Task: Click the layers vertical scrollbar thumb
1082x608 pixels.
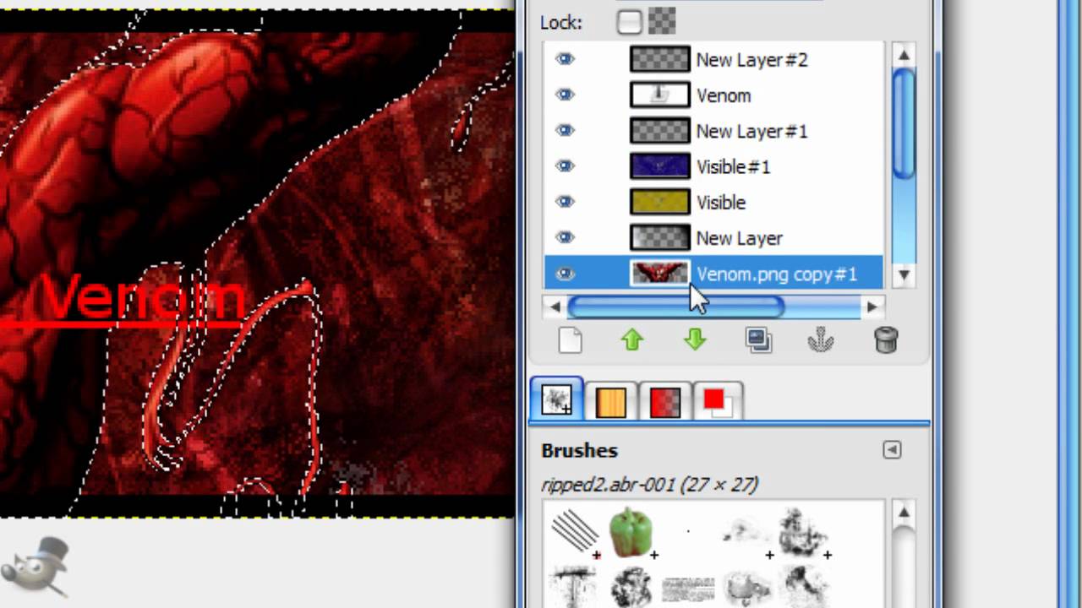Action: tap(904, 125)
